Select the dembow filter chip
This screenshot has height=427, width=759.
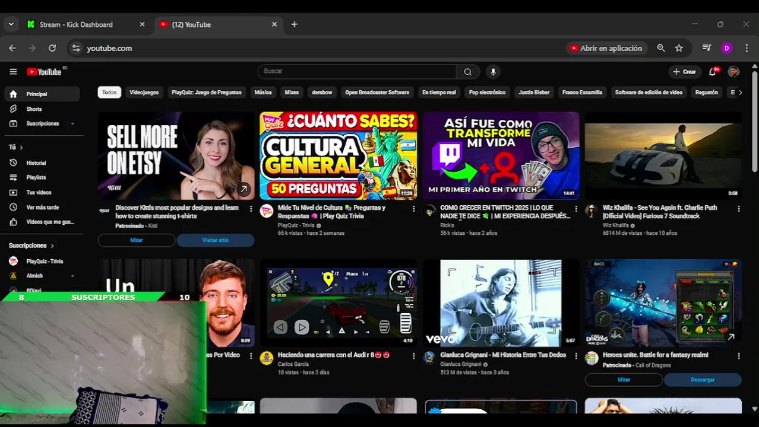pos(322,93)
